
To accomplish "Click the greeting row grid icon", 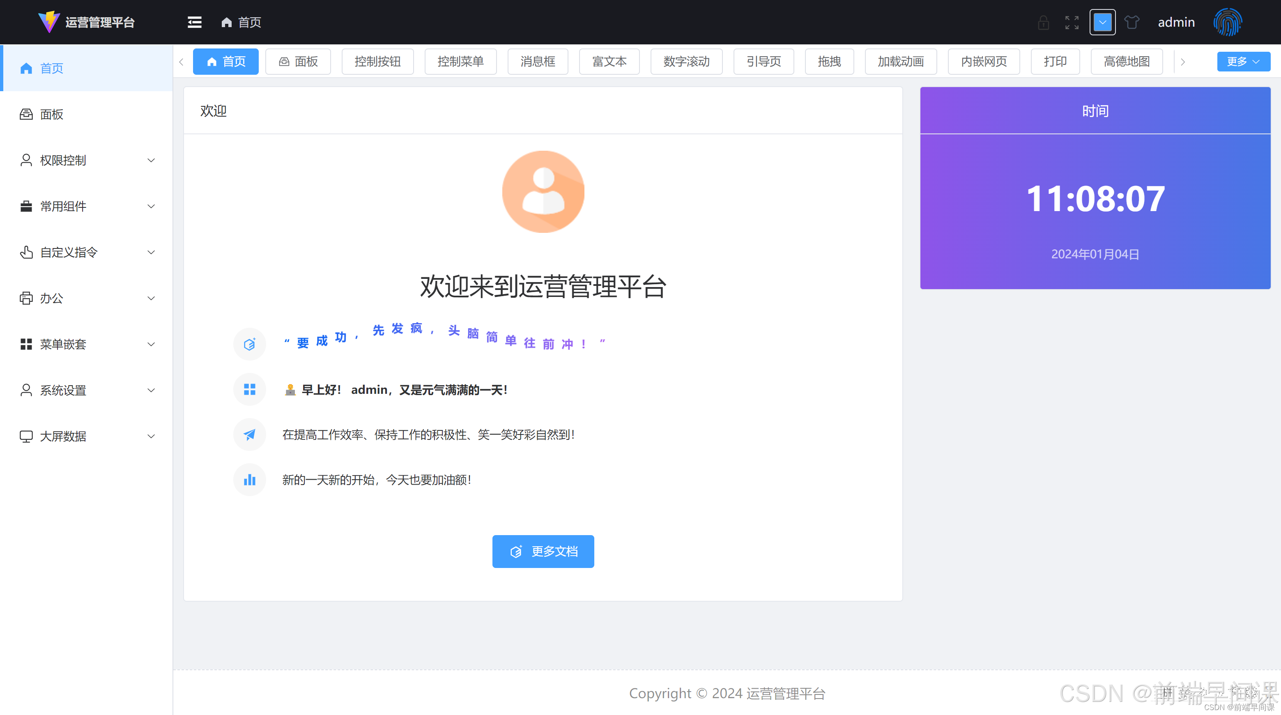I will click(250, 389).
